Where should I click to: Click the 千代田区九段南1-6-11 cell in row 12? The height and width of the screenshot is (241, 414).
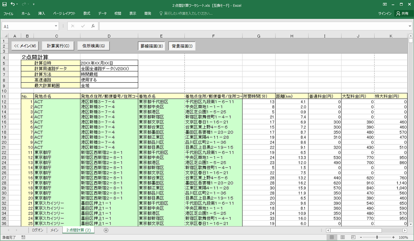[x=213, y=101]
